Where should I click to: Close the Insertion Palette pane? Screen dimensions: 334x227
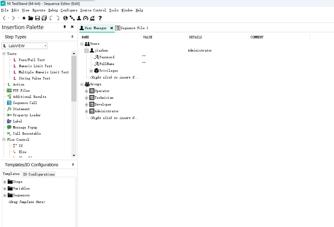click(x=72, y=27)
